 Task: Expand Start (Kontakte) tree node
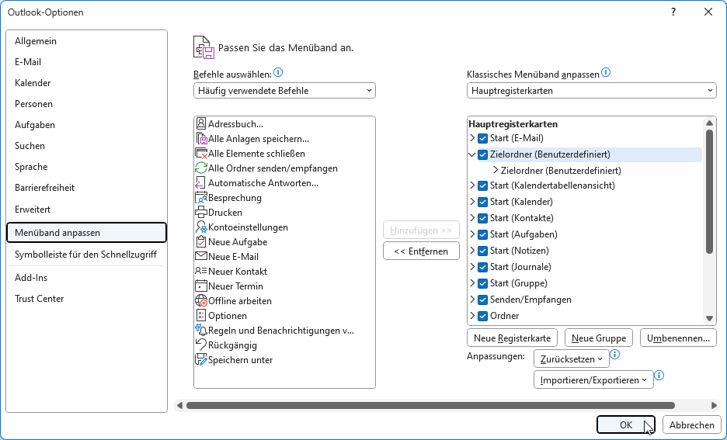[472, 218]
